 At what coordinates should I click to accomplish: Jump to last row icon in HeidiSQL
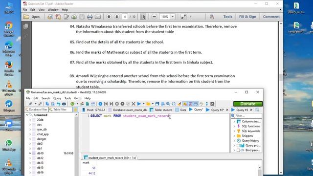112,104
